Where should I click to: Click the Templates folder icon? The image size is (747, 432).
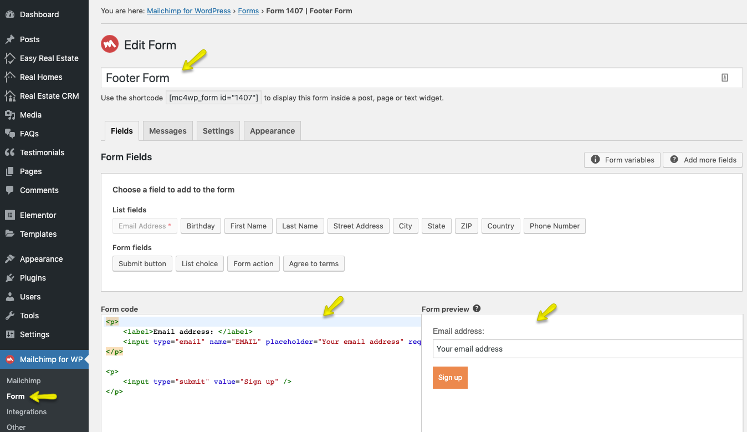pyautogui.click(x=10, y=234)
